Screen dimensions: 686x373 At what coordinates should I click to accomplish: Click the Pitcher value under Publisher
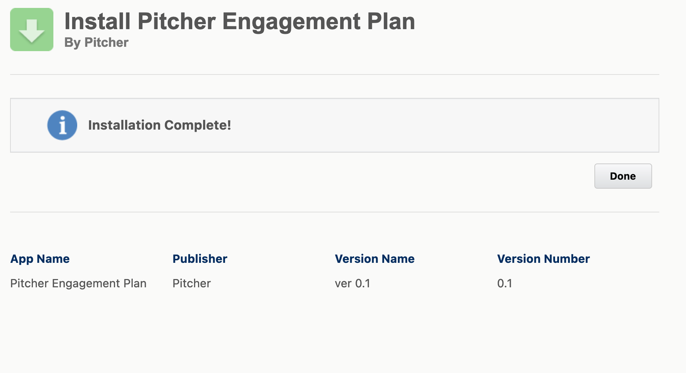click(x=192, y=283)
